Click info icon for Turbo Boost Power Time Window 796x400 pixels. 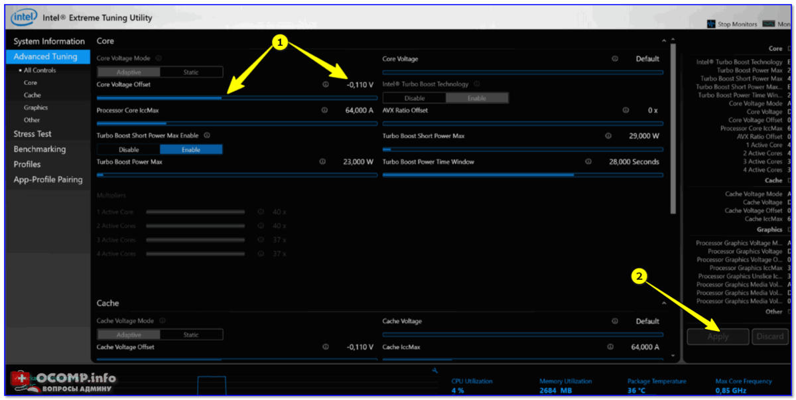pos(588,162)
